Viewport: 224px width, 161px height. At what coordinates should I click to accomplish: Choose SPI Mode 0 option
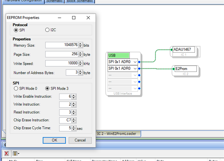click(16, 88)
